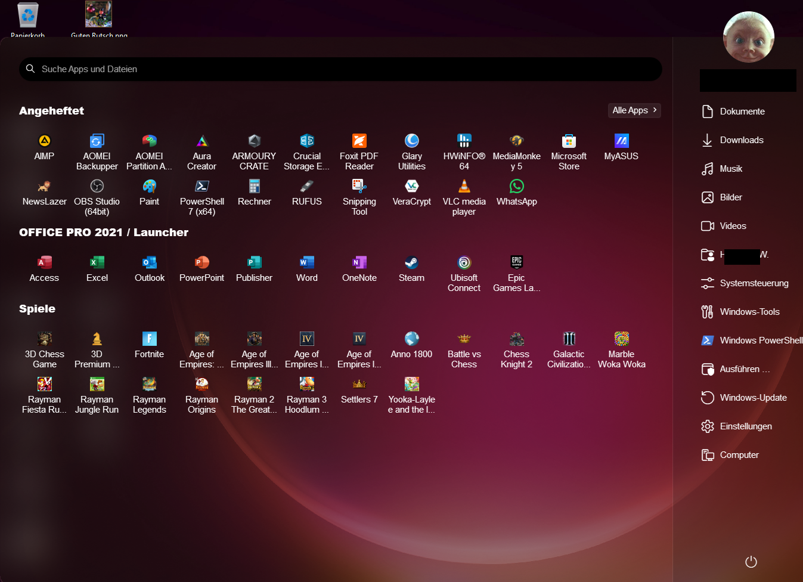This screenshot has width=803, height=582.
Task: Launch Rayman Jungle Run
Action: (x=97, y=395)
